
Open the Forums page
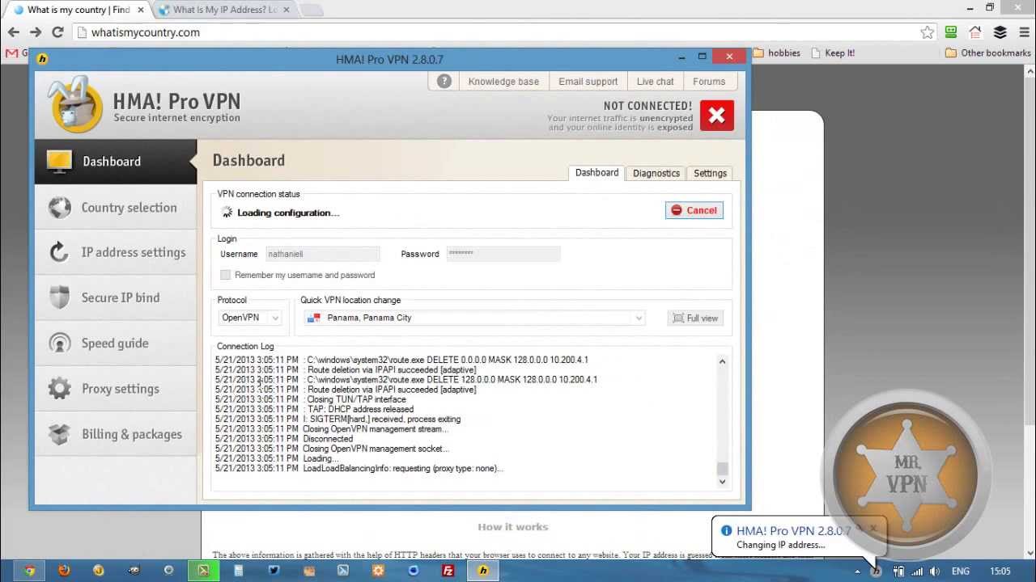point(709,81)
